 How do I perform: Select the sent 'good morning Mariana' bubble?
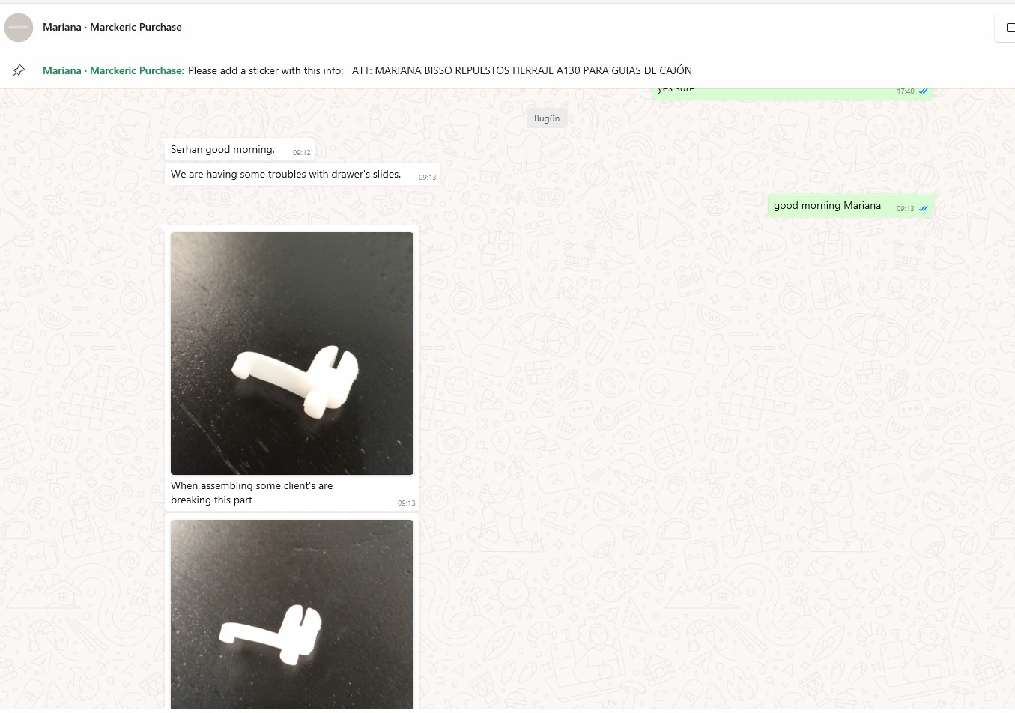[x=851, y=206]
